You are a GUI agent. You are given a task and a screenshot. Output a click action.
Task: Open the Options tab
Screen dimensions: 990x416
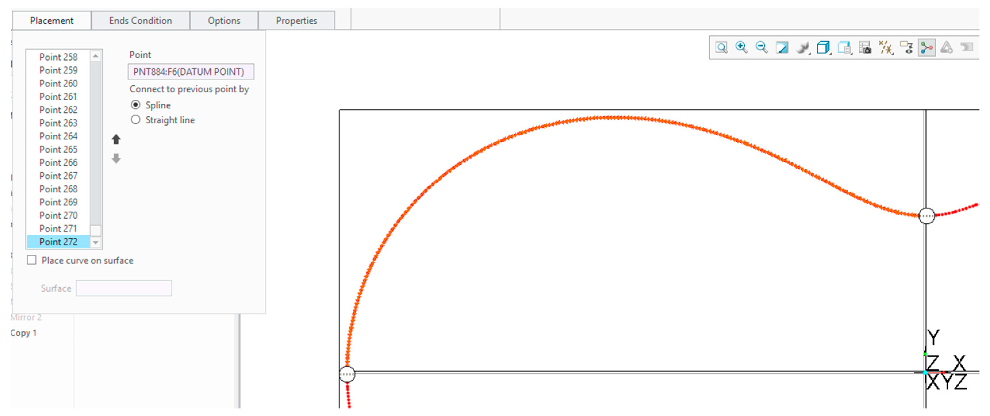[224, 21]
